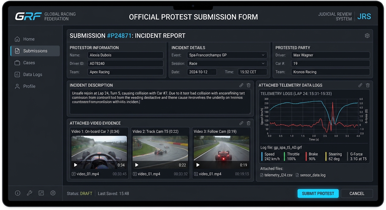386x210 pixels.
Task: Attach link to Incident Description
Action: 241,85
